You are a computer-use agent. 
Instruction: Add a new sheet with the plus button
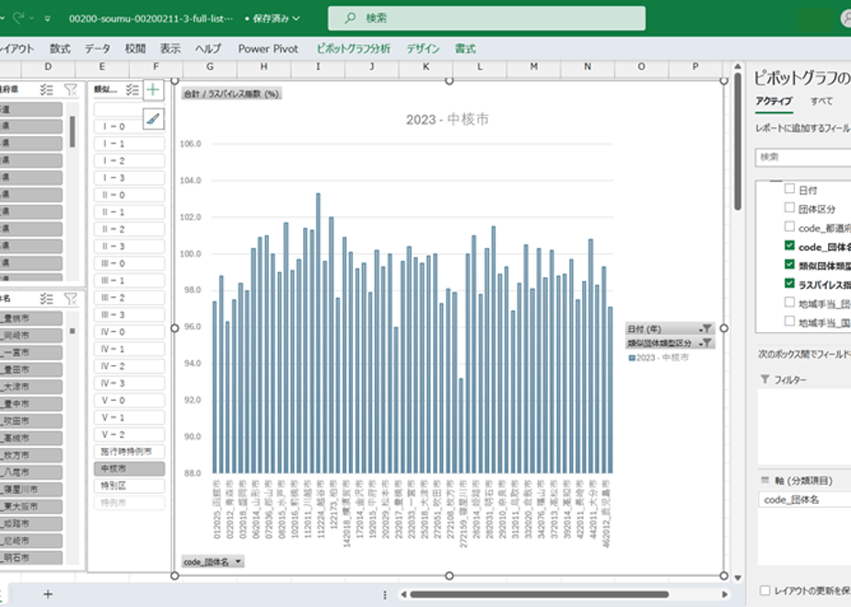48,594
